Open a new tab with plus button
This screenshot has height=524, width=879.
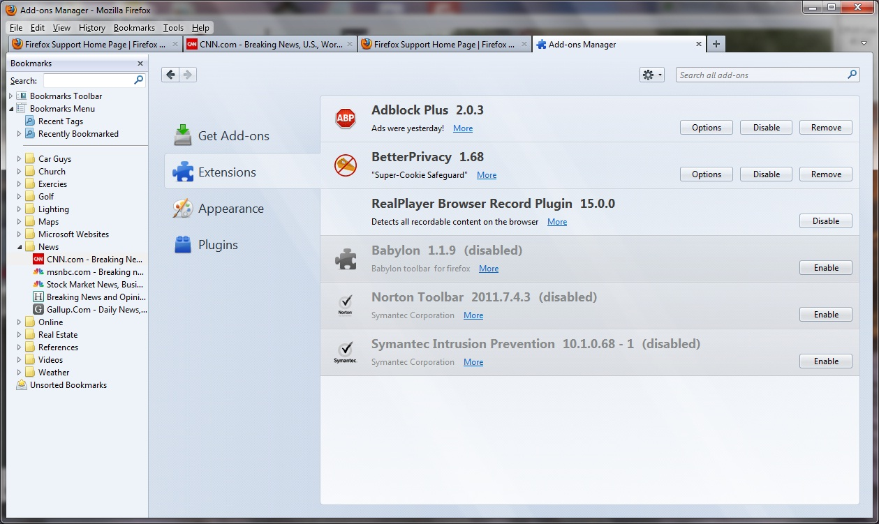716,44
